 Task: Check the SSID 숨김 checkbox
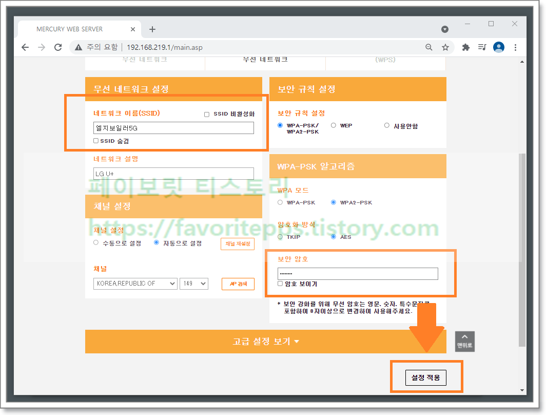tap(96, 141)
